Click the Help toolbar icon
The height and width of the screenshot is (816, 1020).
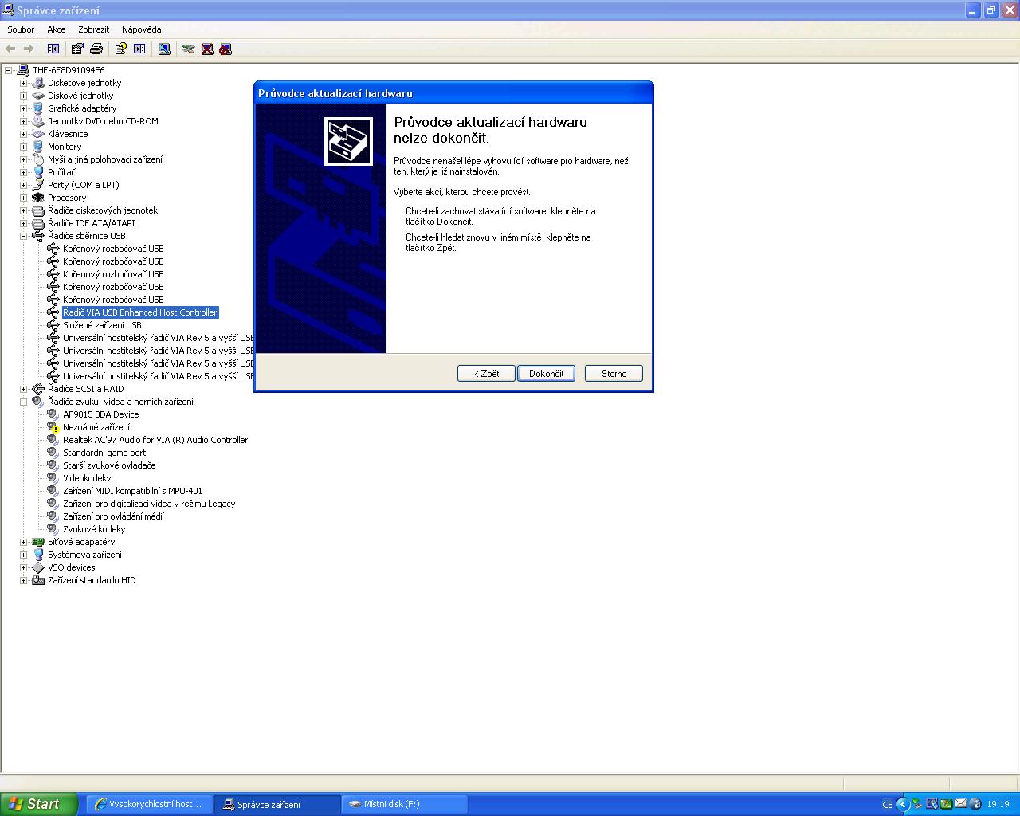pyautogui.click(x=120, y=49)
